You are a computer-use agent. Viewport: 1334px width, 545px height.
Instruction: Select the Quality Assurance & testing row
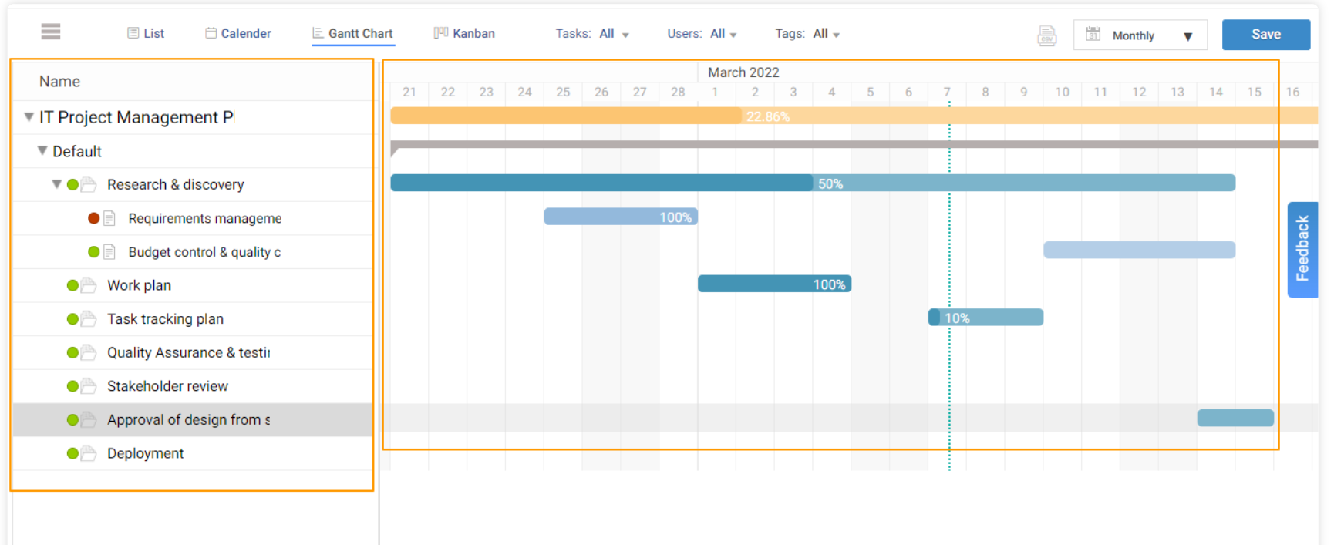click(x=193, y=352)
